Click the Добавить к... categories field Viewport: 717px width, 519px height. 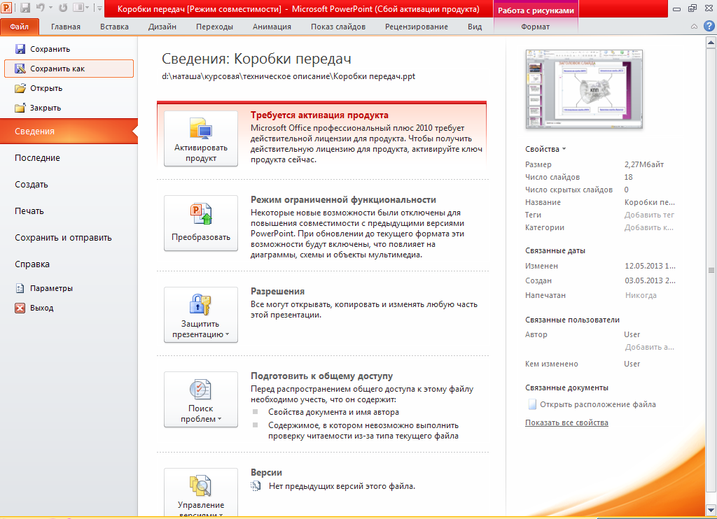(x=649, y=227)
